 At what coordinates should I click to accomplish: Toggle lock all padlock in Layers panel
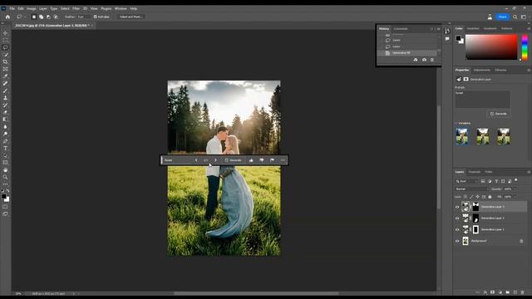coord(490,197)
